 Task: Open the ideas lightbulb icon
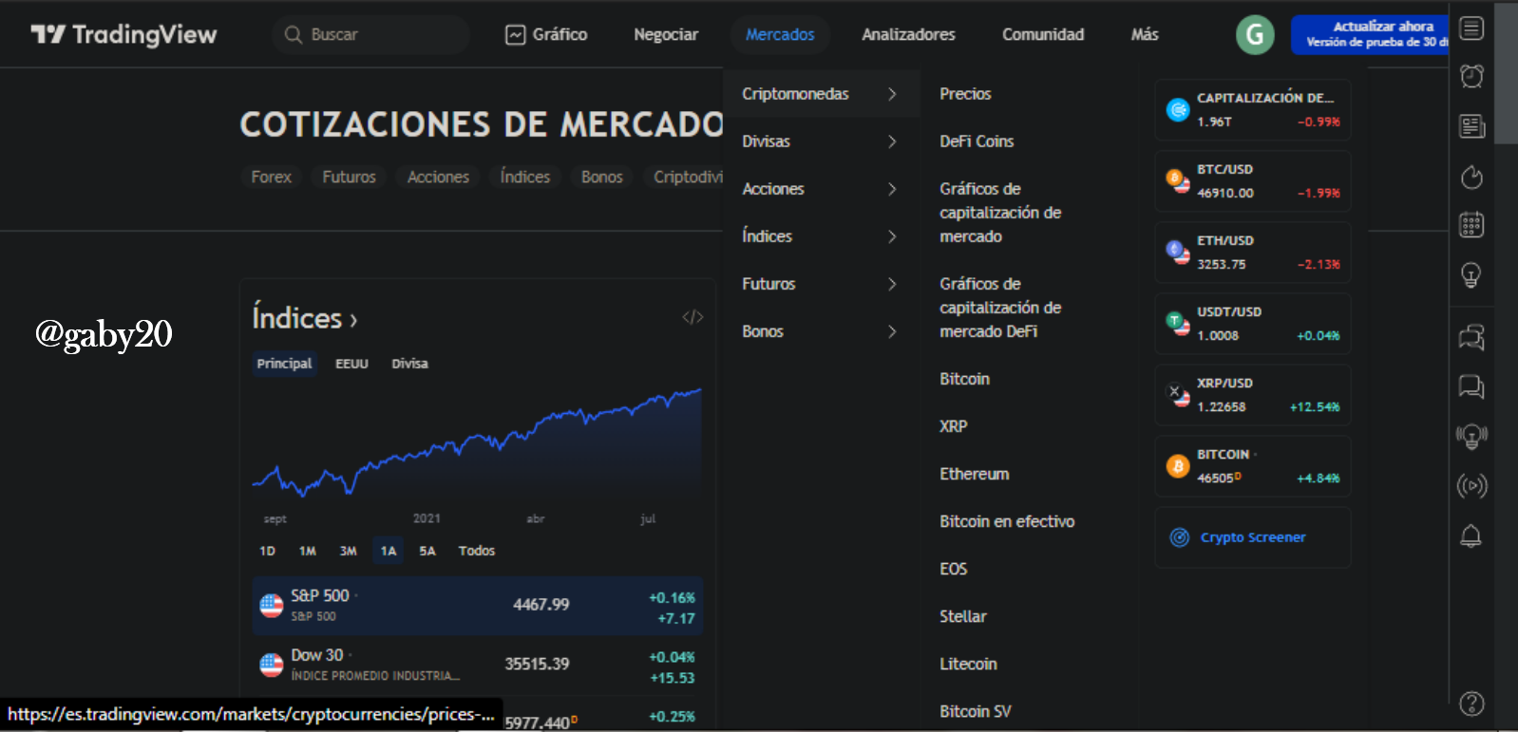[x=1471, y=275]
